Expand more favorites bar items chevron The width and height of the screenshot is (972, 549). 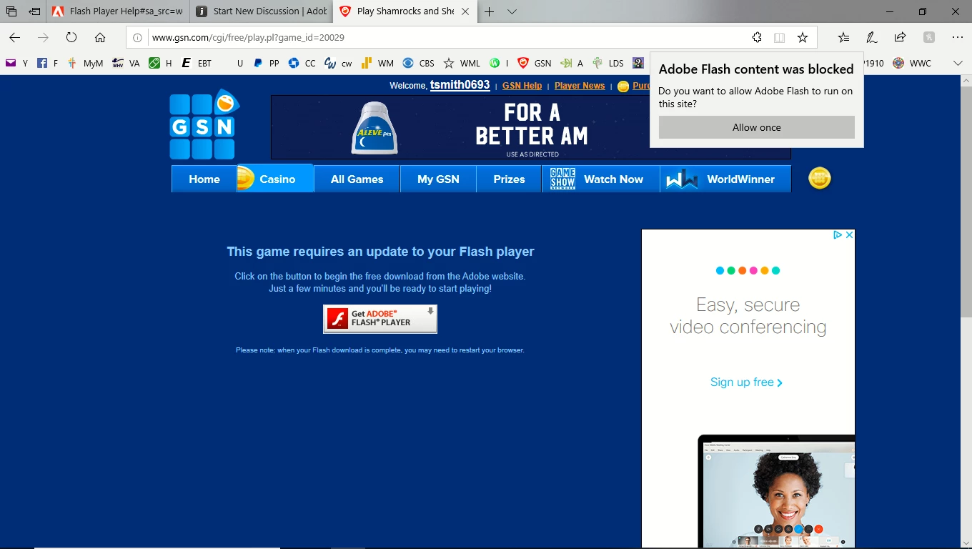pyautogui.click(x=958, y=63)
